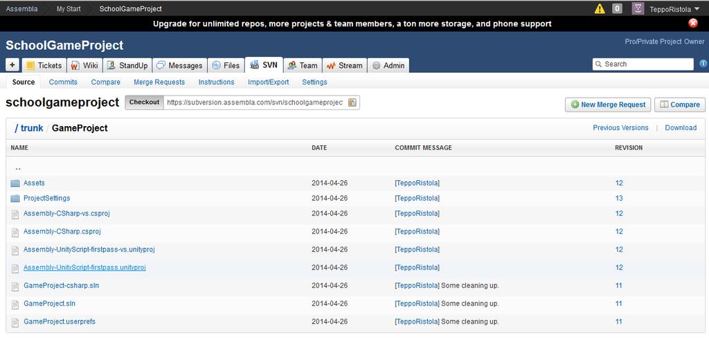The width and height of the screenshot is (709, 338).
Task: Go up to the parent directory (..)
Action: 18,168
